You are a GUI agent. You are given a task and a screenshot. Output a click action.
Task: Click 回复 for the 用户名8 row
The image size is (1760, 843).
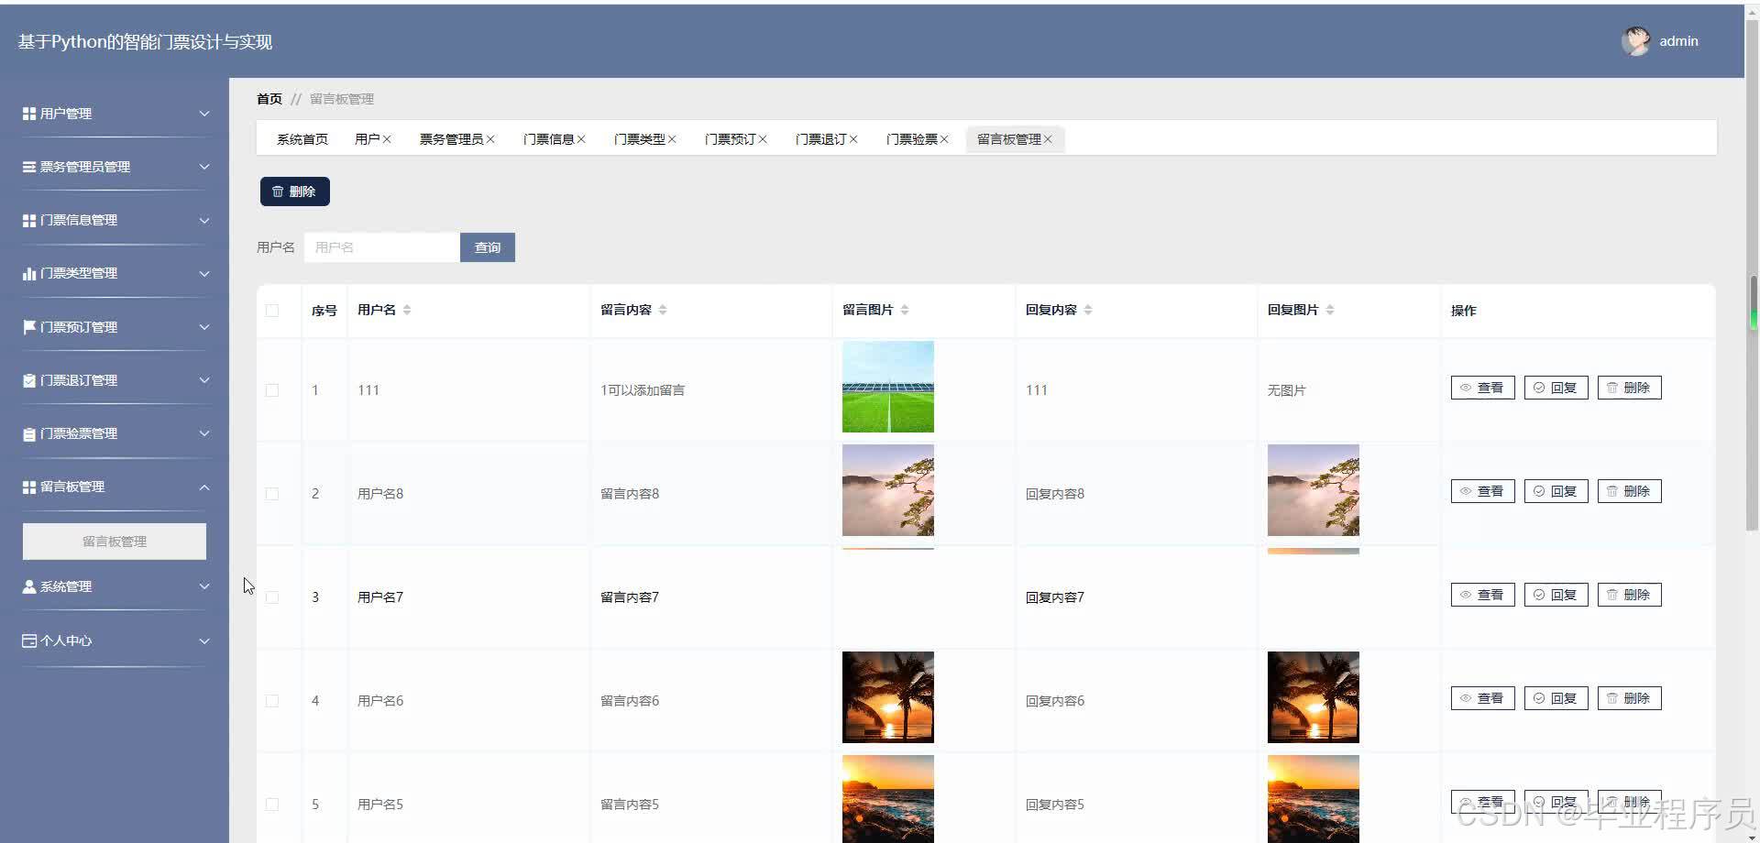[x=1556, y=491]
